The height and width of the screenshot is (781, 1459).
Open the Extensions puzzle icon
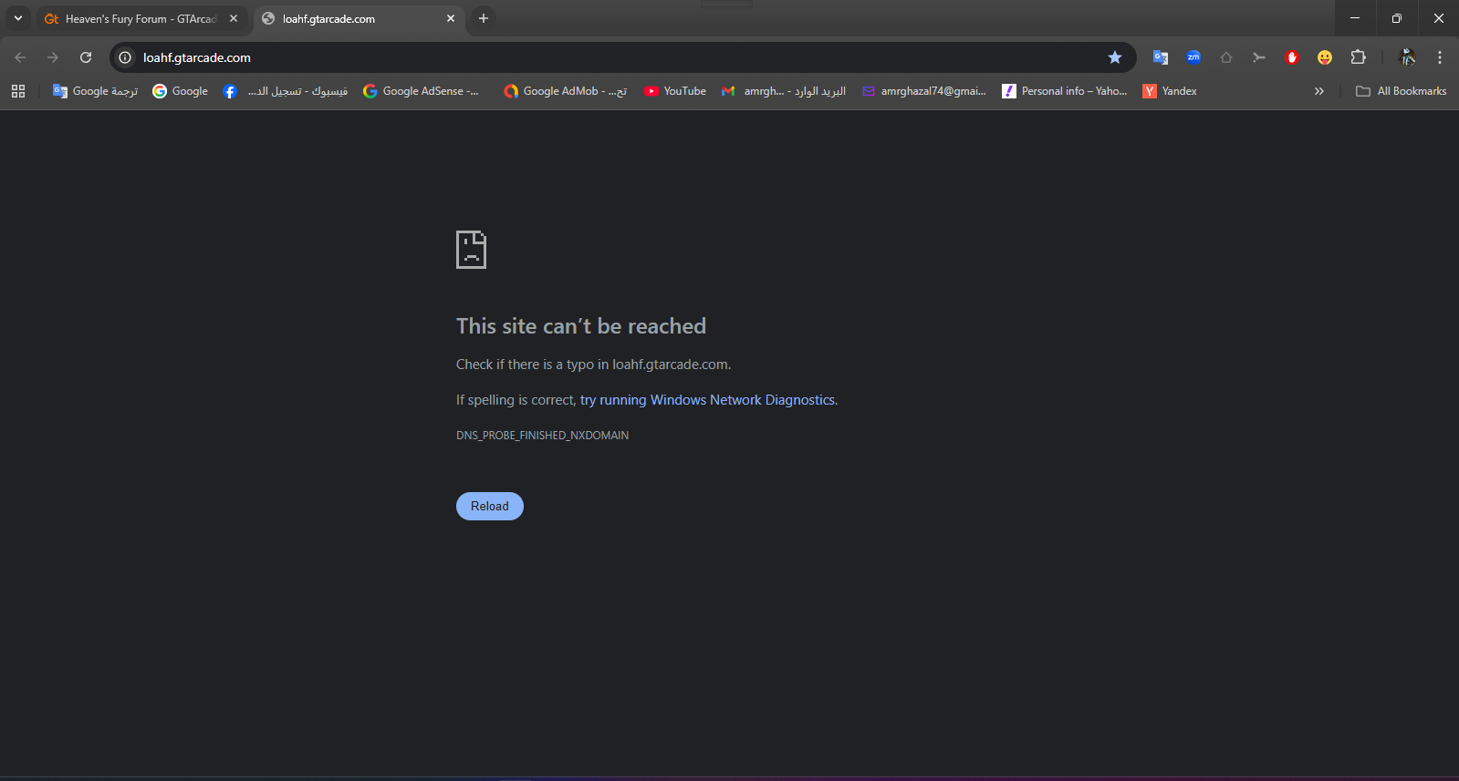pyautogui.click(x=1358, y=57)
